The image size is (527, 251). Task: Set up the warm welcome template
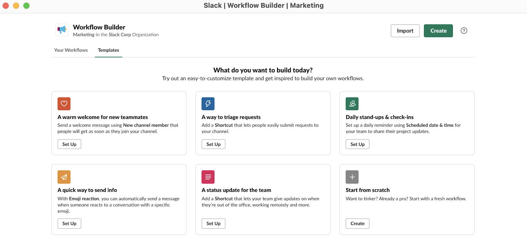point(69,144)
